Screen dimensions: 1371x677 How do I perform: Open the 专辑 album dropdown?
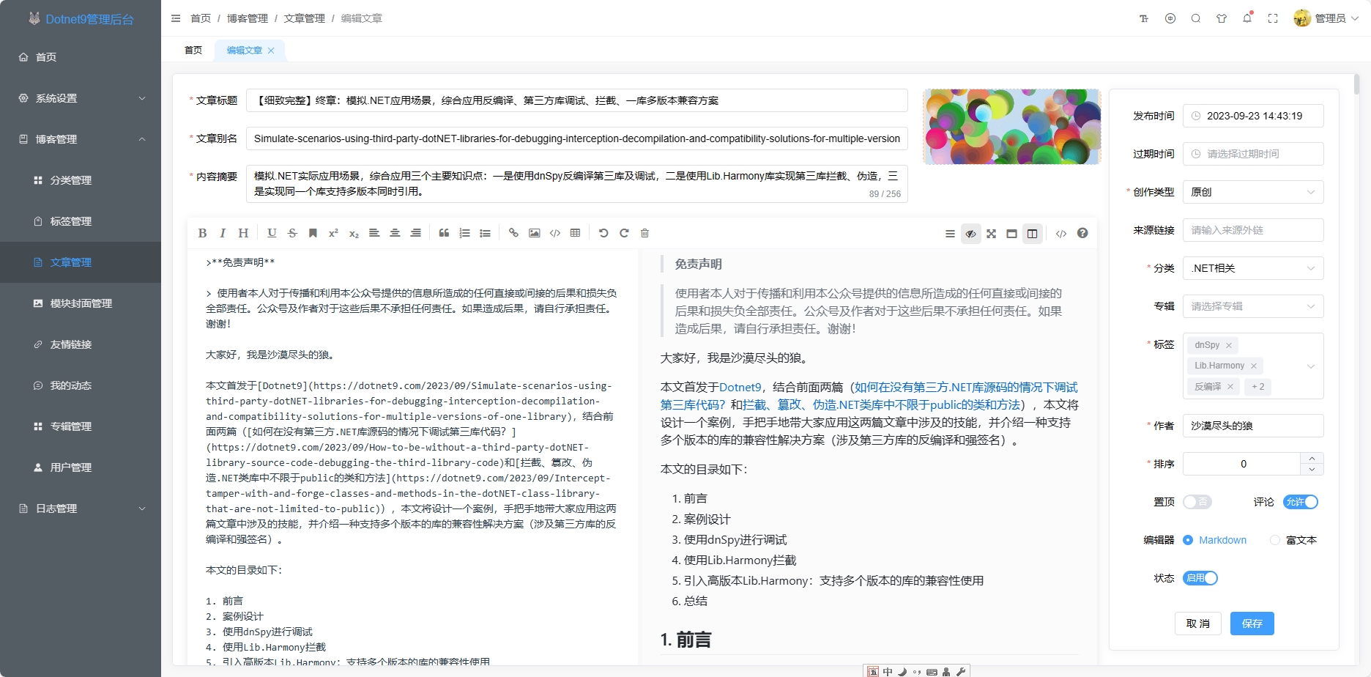click(x=1253, y=306)
